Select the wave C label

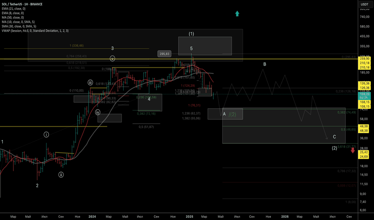334,137
